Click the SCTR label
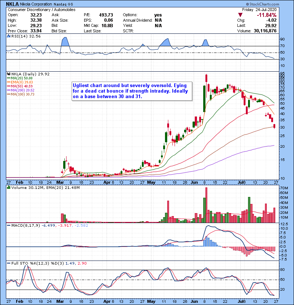The height and width of the screenshot is (305, 294). coord(128,31)
